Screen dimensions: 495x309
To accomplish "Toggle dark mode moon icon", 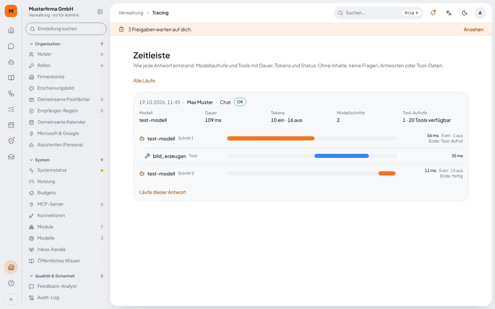I will [464, 13].
